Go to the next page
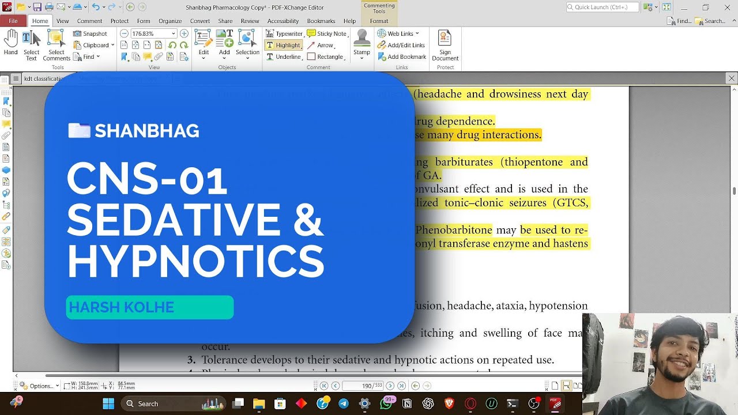 click(390, 386)
